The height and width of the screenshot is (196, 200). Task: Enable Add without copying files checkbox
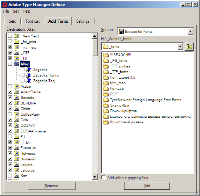[x=103, y=177]
